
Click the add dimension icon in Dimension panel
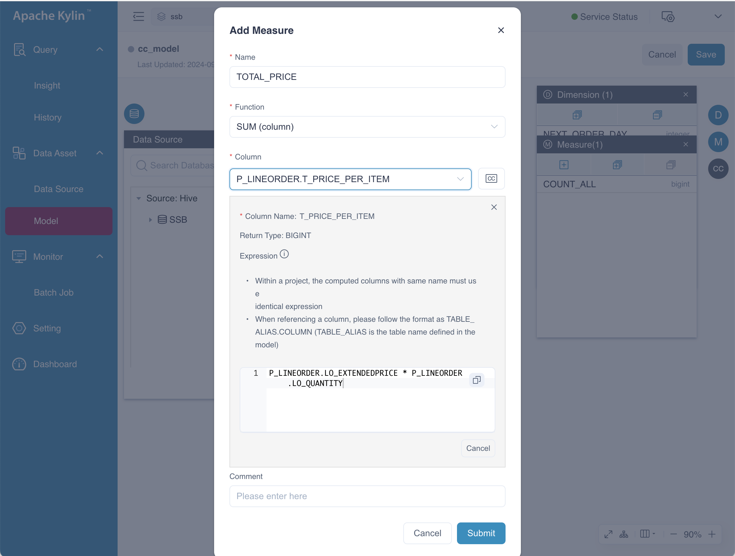pos(577,116)
